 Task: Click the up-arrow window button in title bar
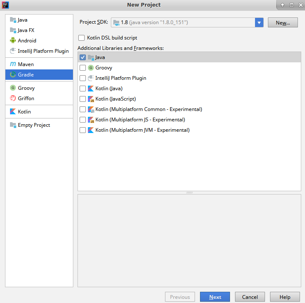tap(282, 5)
